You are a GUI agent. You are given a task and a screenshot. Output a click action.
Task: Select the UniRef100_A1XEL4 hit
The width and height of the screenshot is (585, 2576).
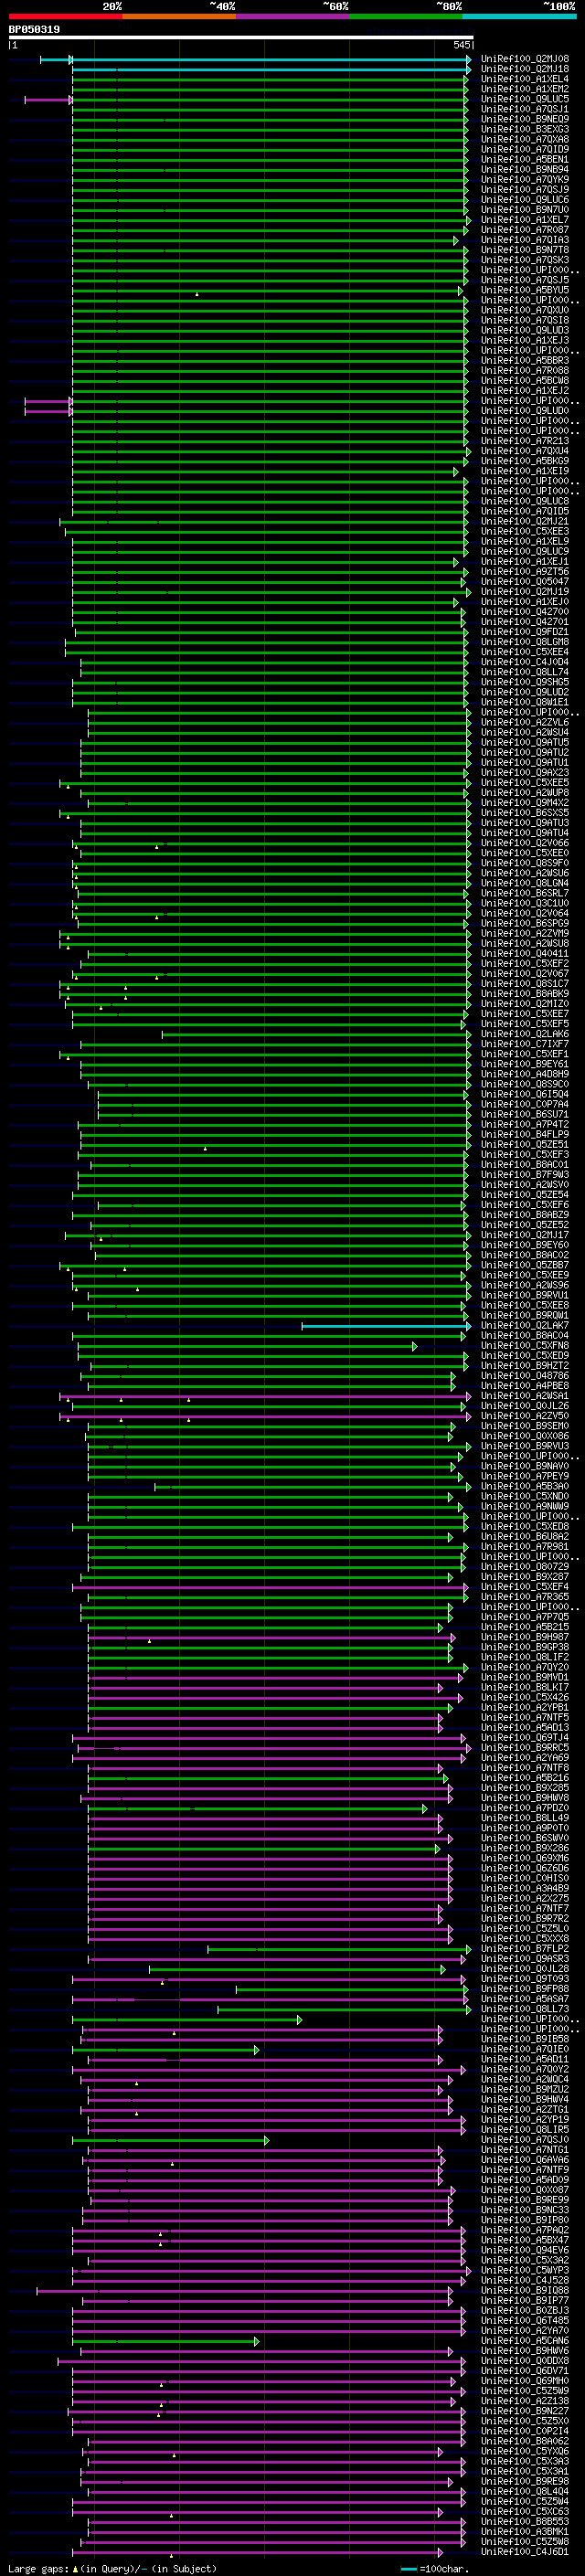point(524,79)
